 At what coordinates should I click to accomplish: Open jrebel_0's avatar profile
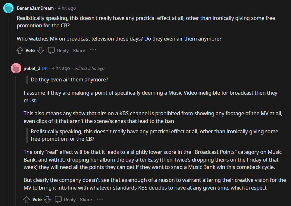(x=16, y=68)
